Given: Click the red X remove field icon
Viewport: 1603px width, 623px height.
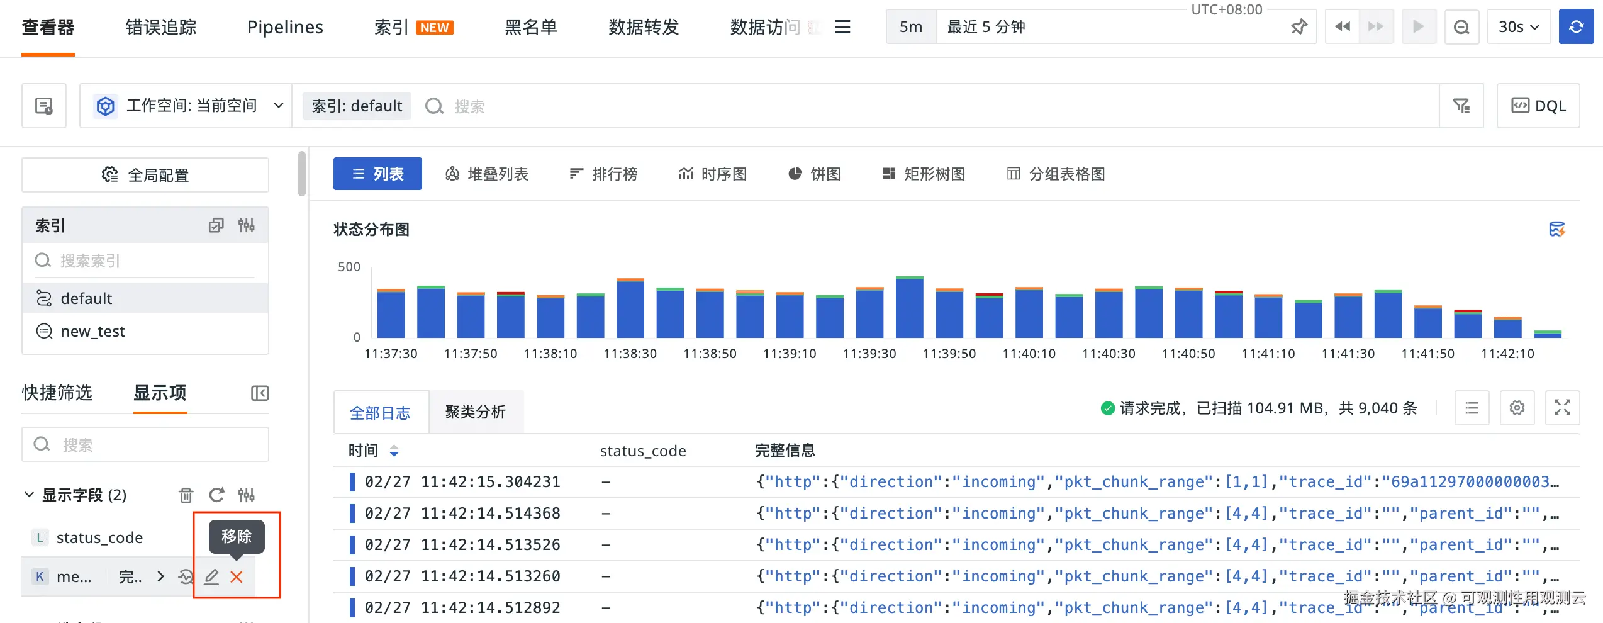Looking at the screenshot, I should pyautogui.click(x=237, y=576).
